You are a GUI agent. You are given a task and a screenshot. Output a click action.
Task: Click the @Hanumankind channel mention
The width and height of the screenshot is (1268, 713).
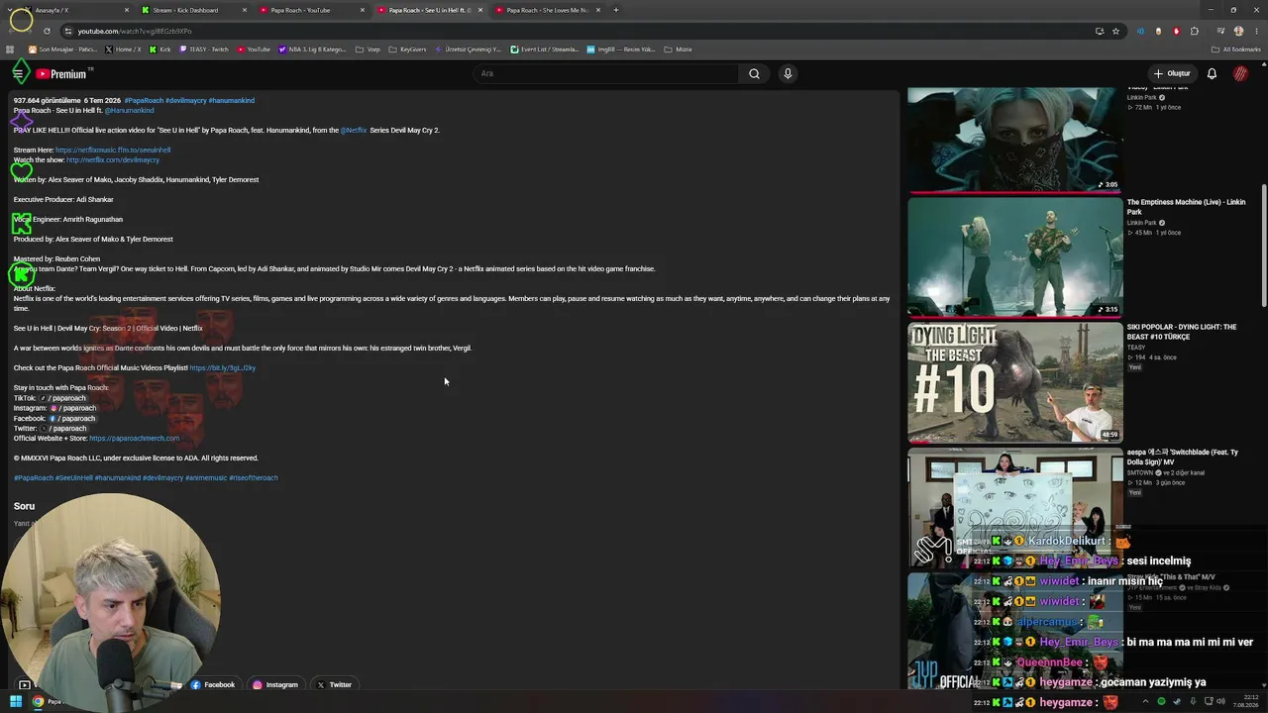coord(129,110)
